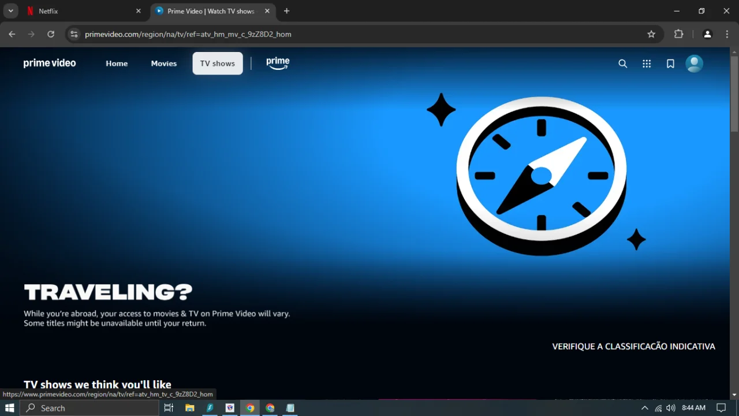The width and height of the screenshot is (739, 416).
Task: Open the apps grid menu icon
Action: tap(647, 64)
